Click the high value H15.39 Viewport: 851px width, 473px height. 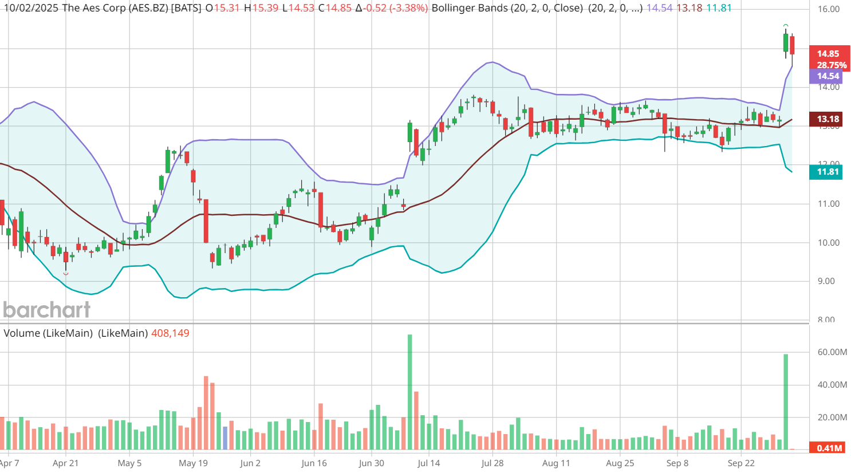click(x=261, y=8)
